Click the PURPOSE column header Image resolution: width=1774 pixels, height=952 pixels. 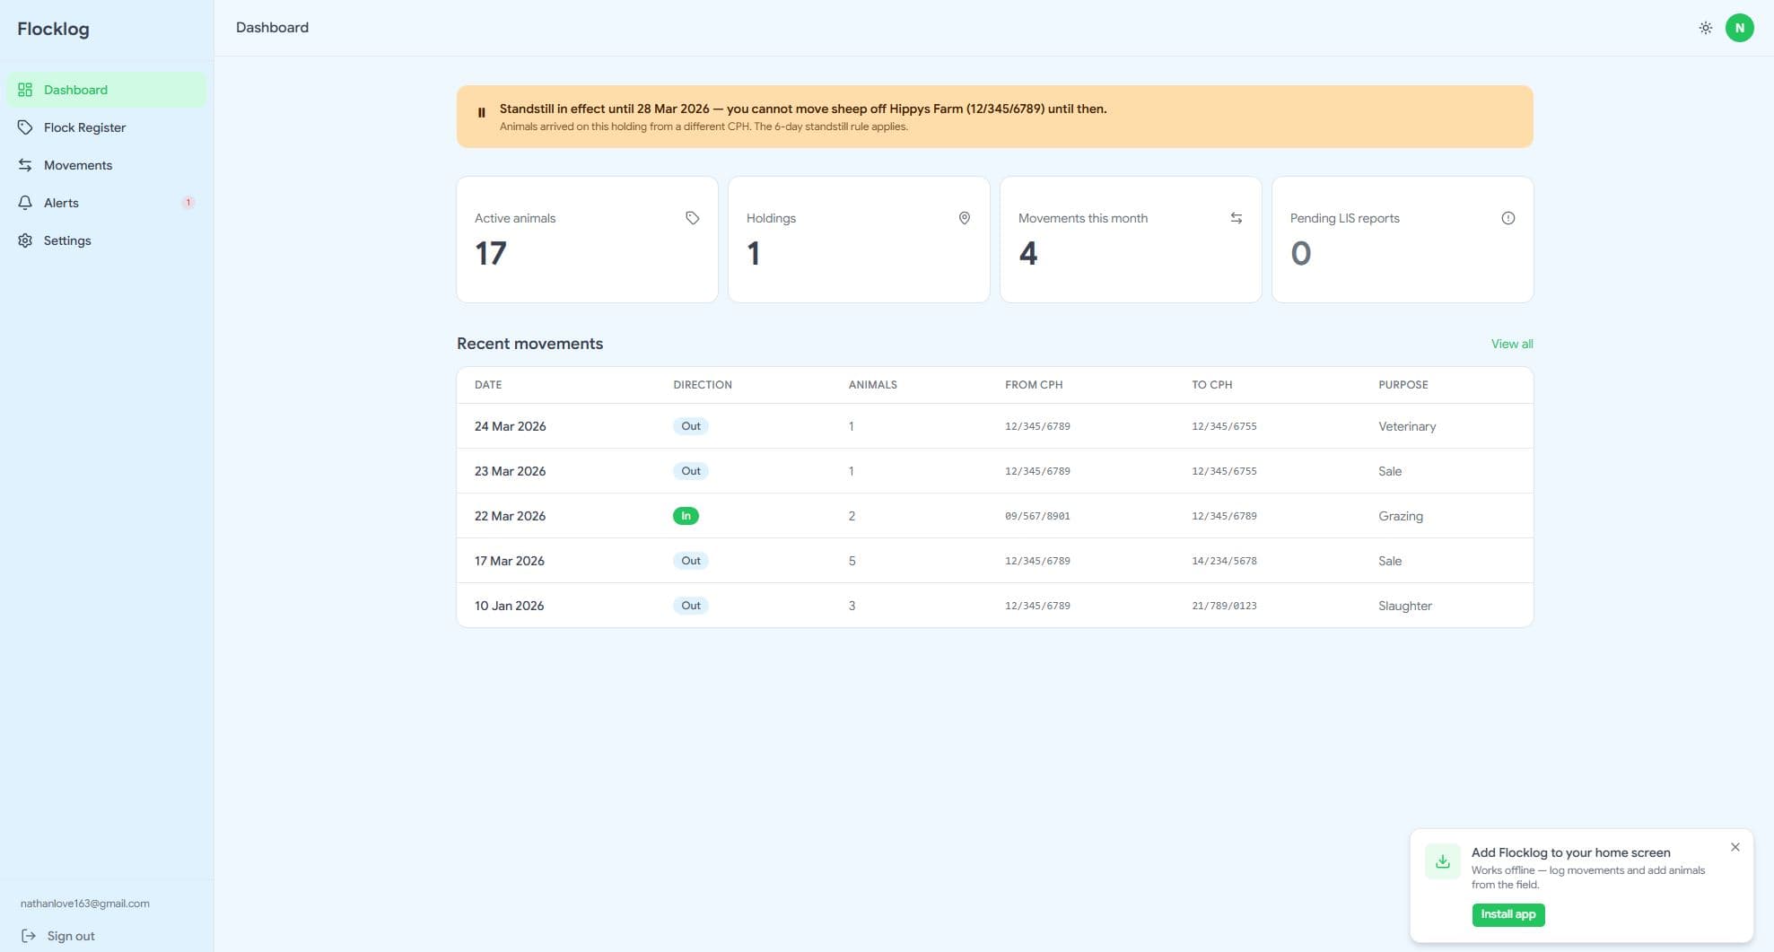pos(1403,385)
